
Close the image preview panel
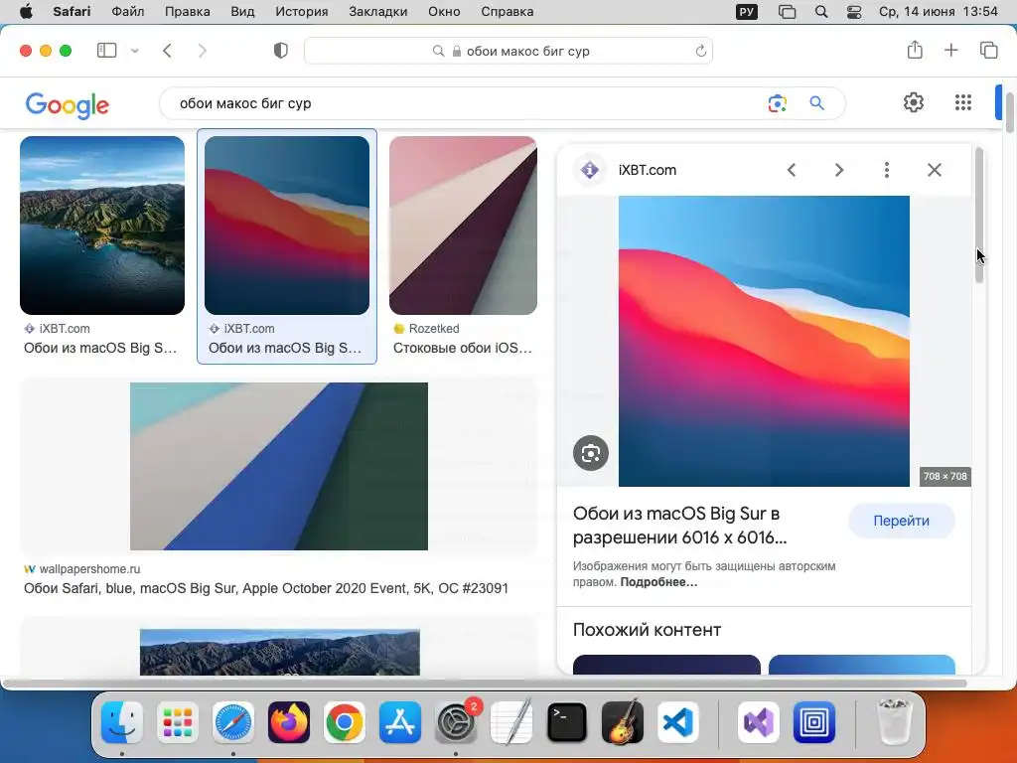934,170
